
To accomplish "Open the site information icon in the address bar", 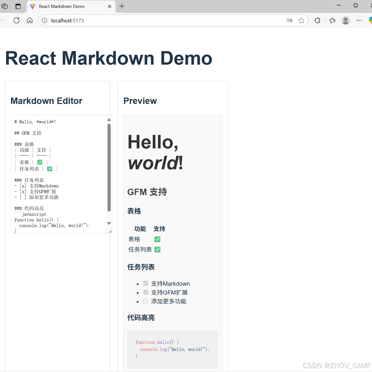I will [44, 21].
